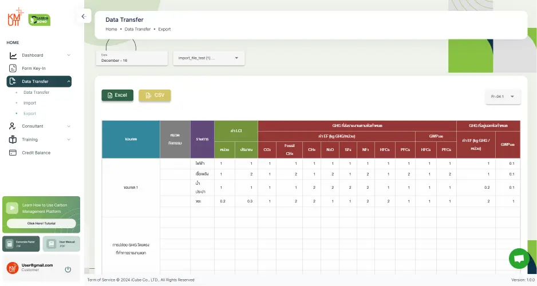Click the Data Transfer file icon
Image resolution: width=537 pixels, height=286 pixels.
13,81
